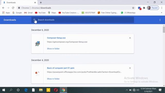Screen dimensions: 165x93
Task: Open the volume speaker tray icon
Action: tap(138, 90)
